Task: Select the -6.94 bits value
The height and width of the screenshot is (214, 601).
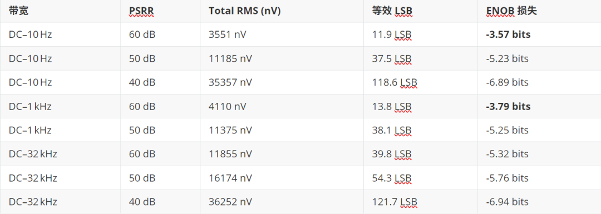Action: tap(507, 202)
